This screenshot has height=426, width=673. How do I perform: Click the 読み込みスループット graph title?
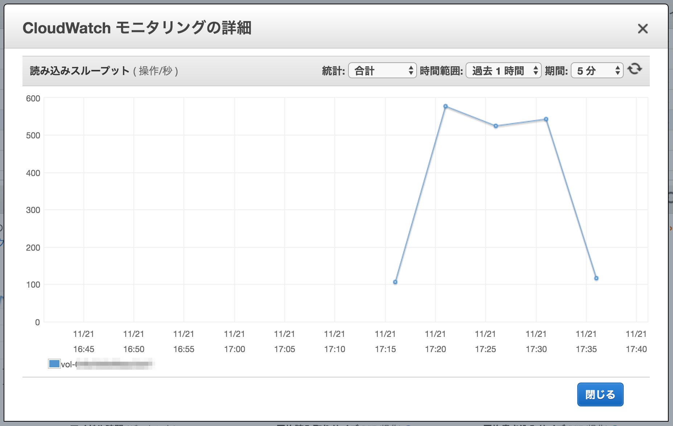point(79,71)
